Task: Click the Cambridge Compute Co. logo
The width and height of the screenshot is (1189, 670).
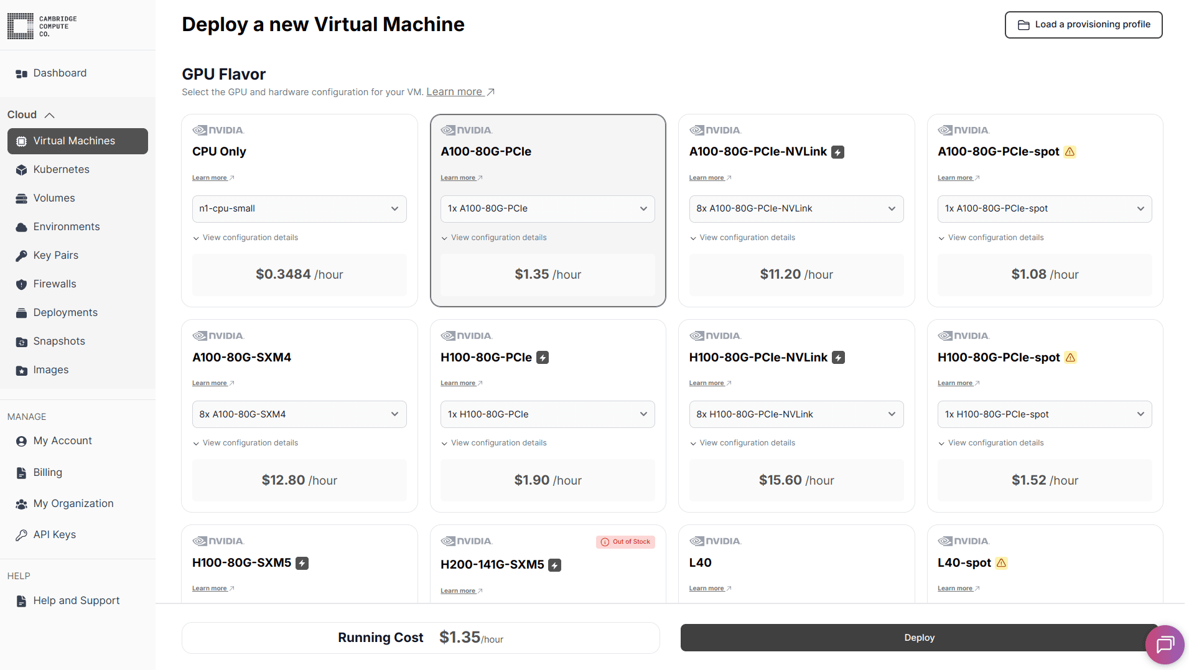Action: pos(40,26)
